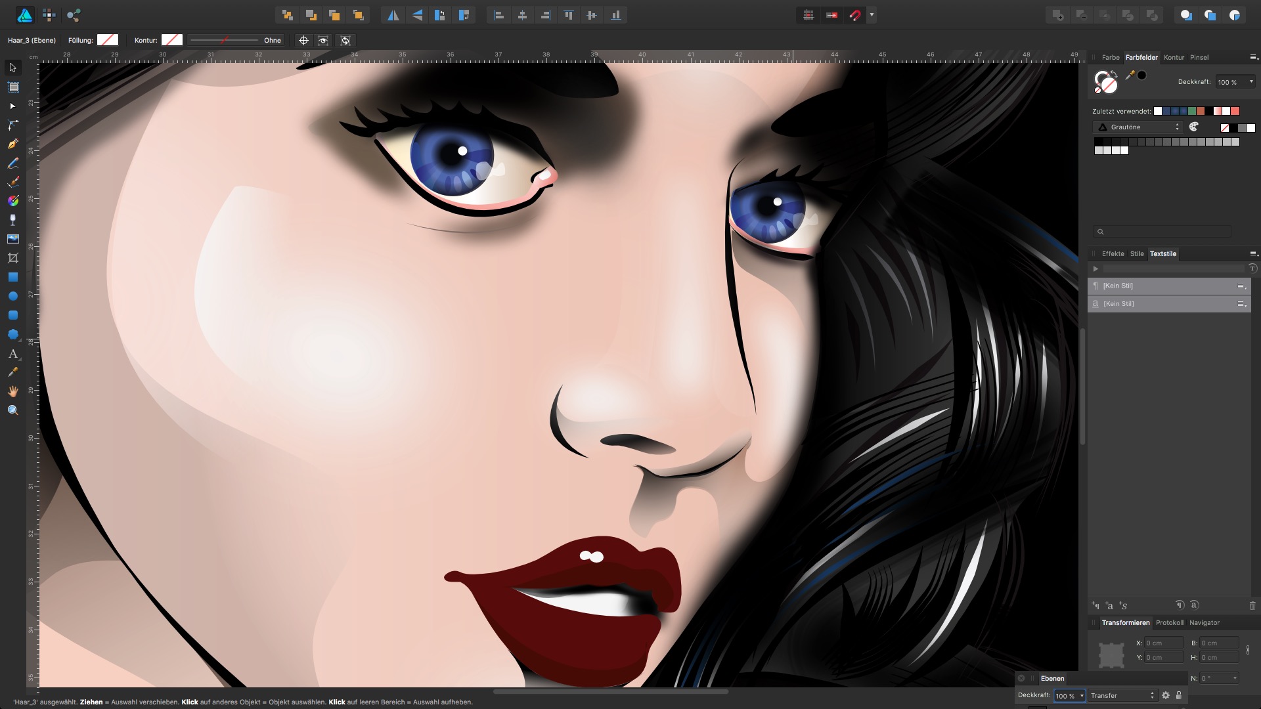Switch to the Farbe tab
The image size is (1261, 709).
(1111, 57)
